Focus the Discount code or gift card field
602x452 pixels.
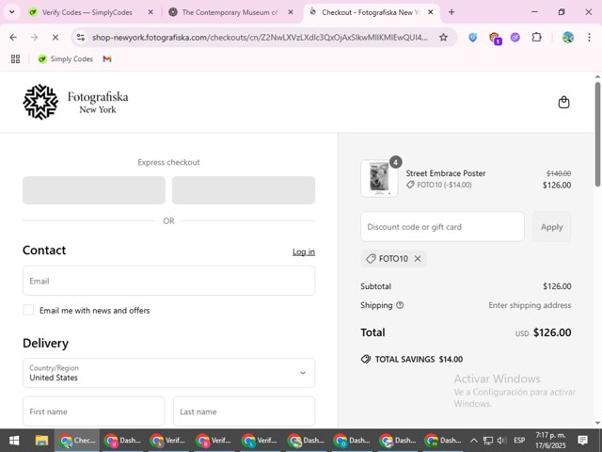(x=442, y=227)
